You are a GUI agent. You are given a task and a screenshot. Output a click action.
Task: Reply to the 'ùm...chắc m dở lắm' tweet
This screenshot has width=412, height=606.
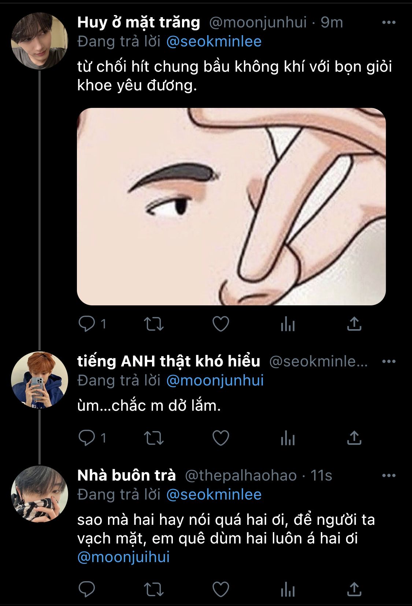[87, 438]
